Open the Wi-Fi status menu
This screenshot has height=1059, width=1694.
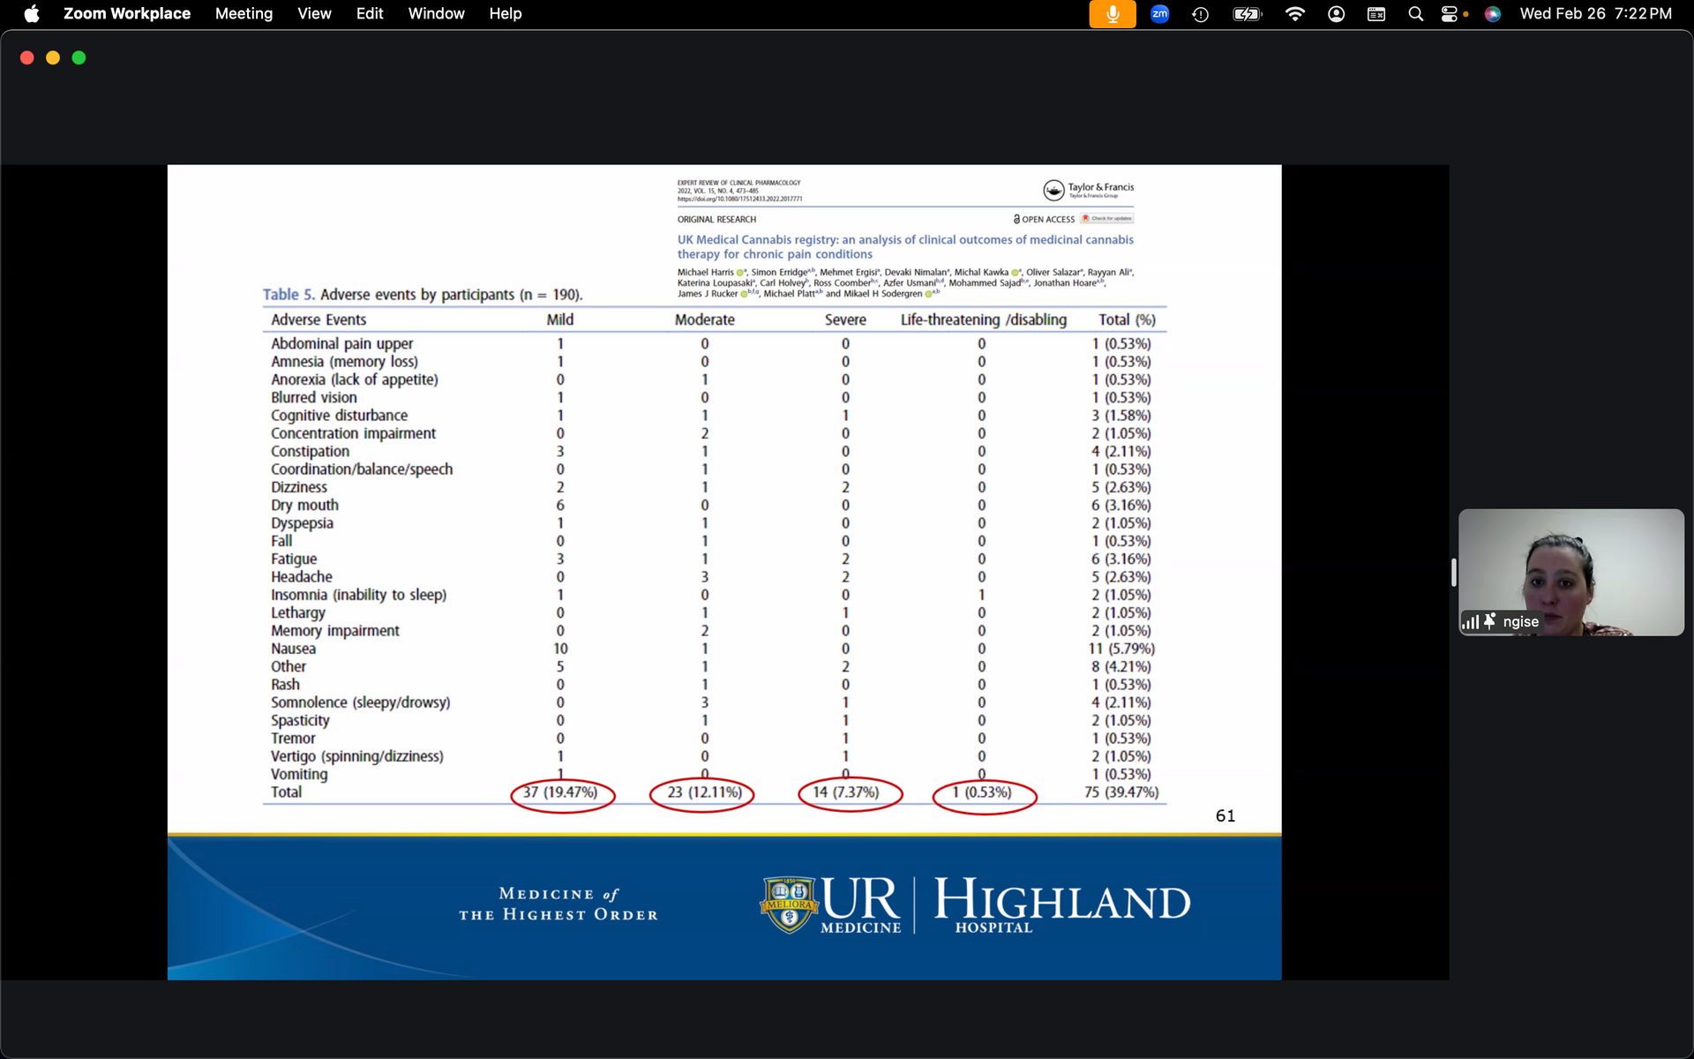click(1294, 14)
